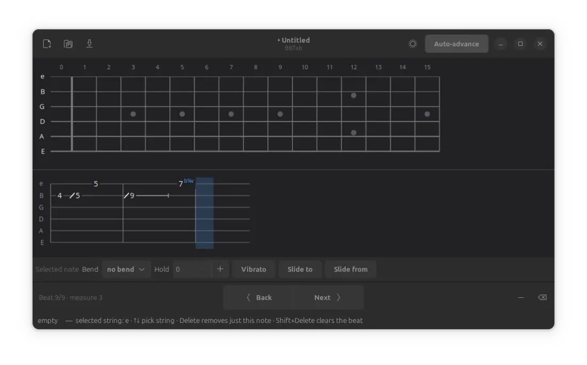Click fret number 15 label above the fretboard
This screenshot has width=587, height=365.
point(427,67)
